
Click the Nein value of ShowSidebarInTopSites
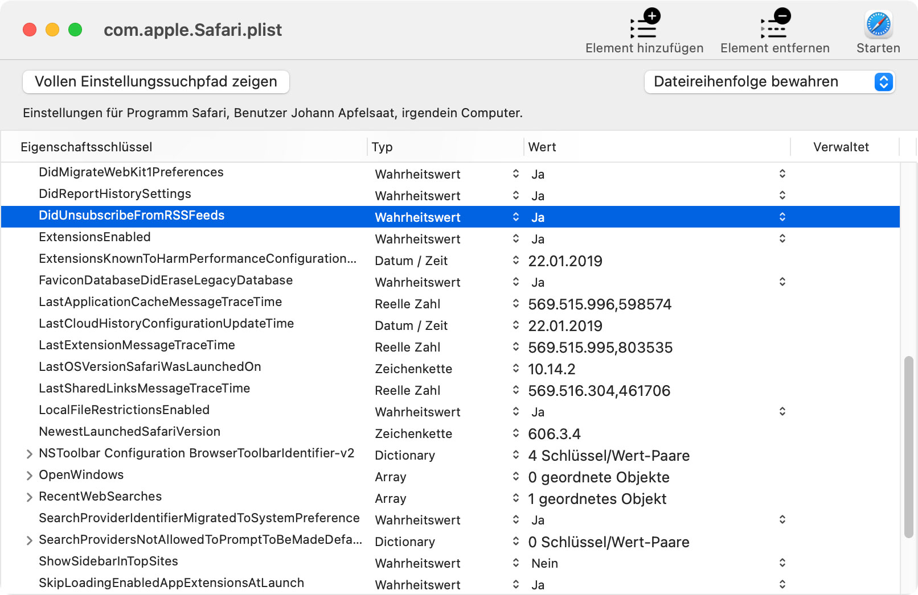click(x=544, y=564)
